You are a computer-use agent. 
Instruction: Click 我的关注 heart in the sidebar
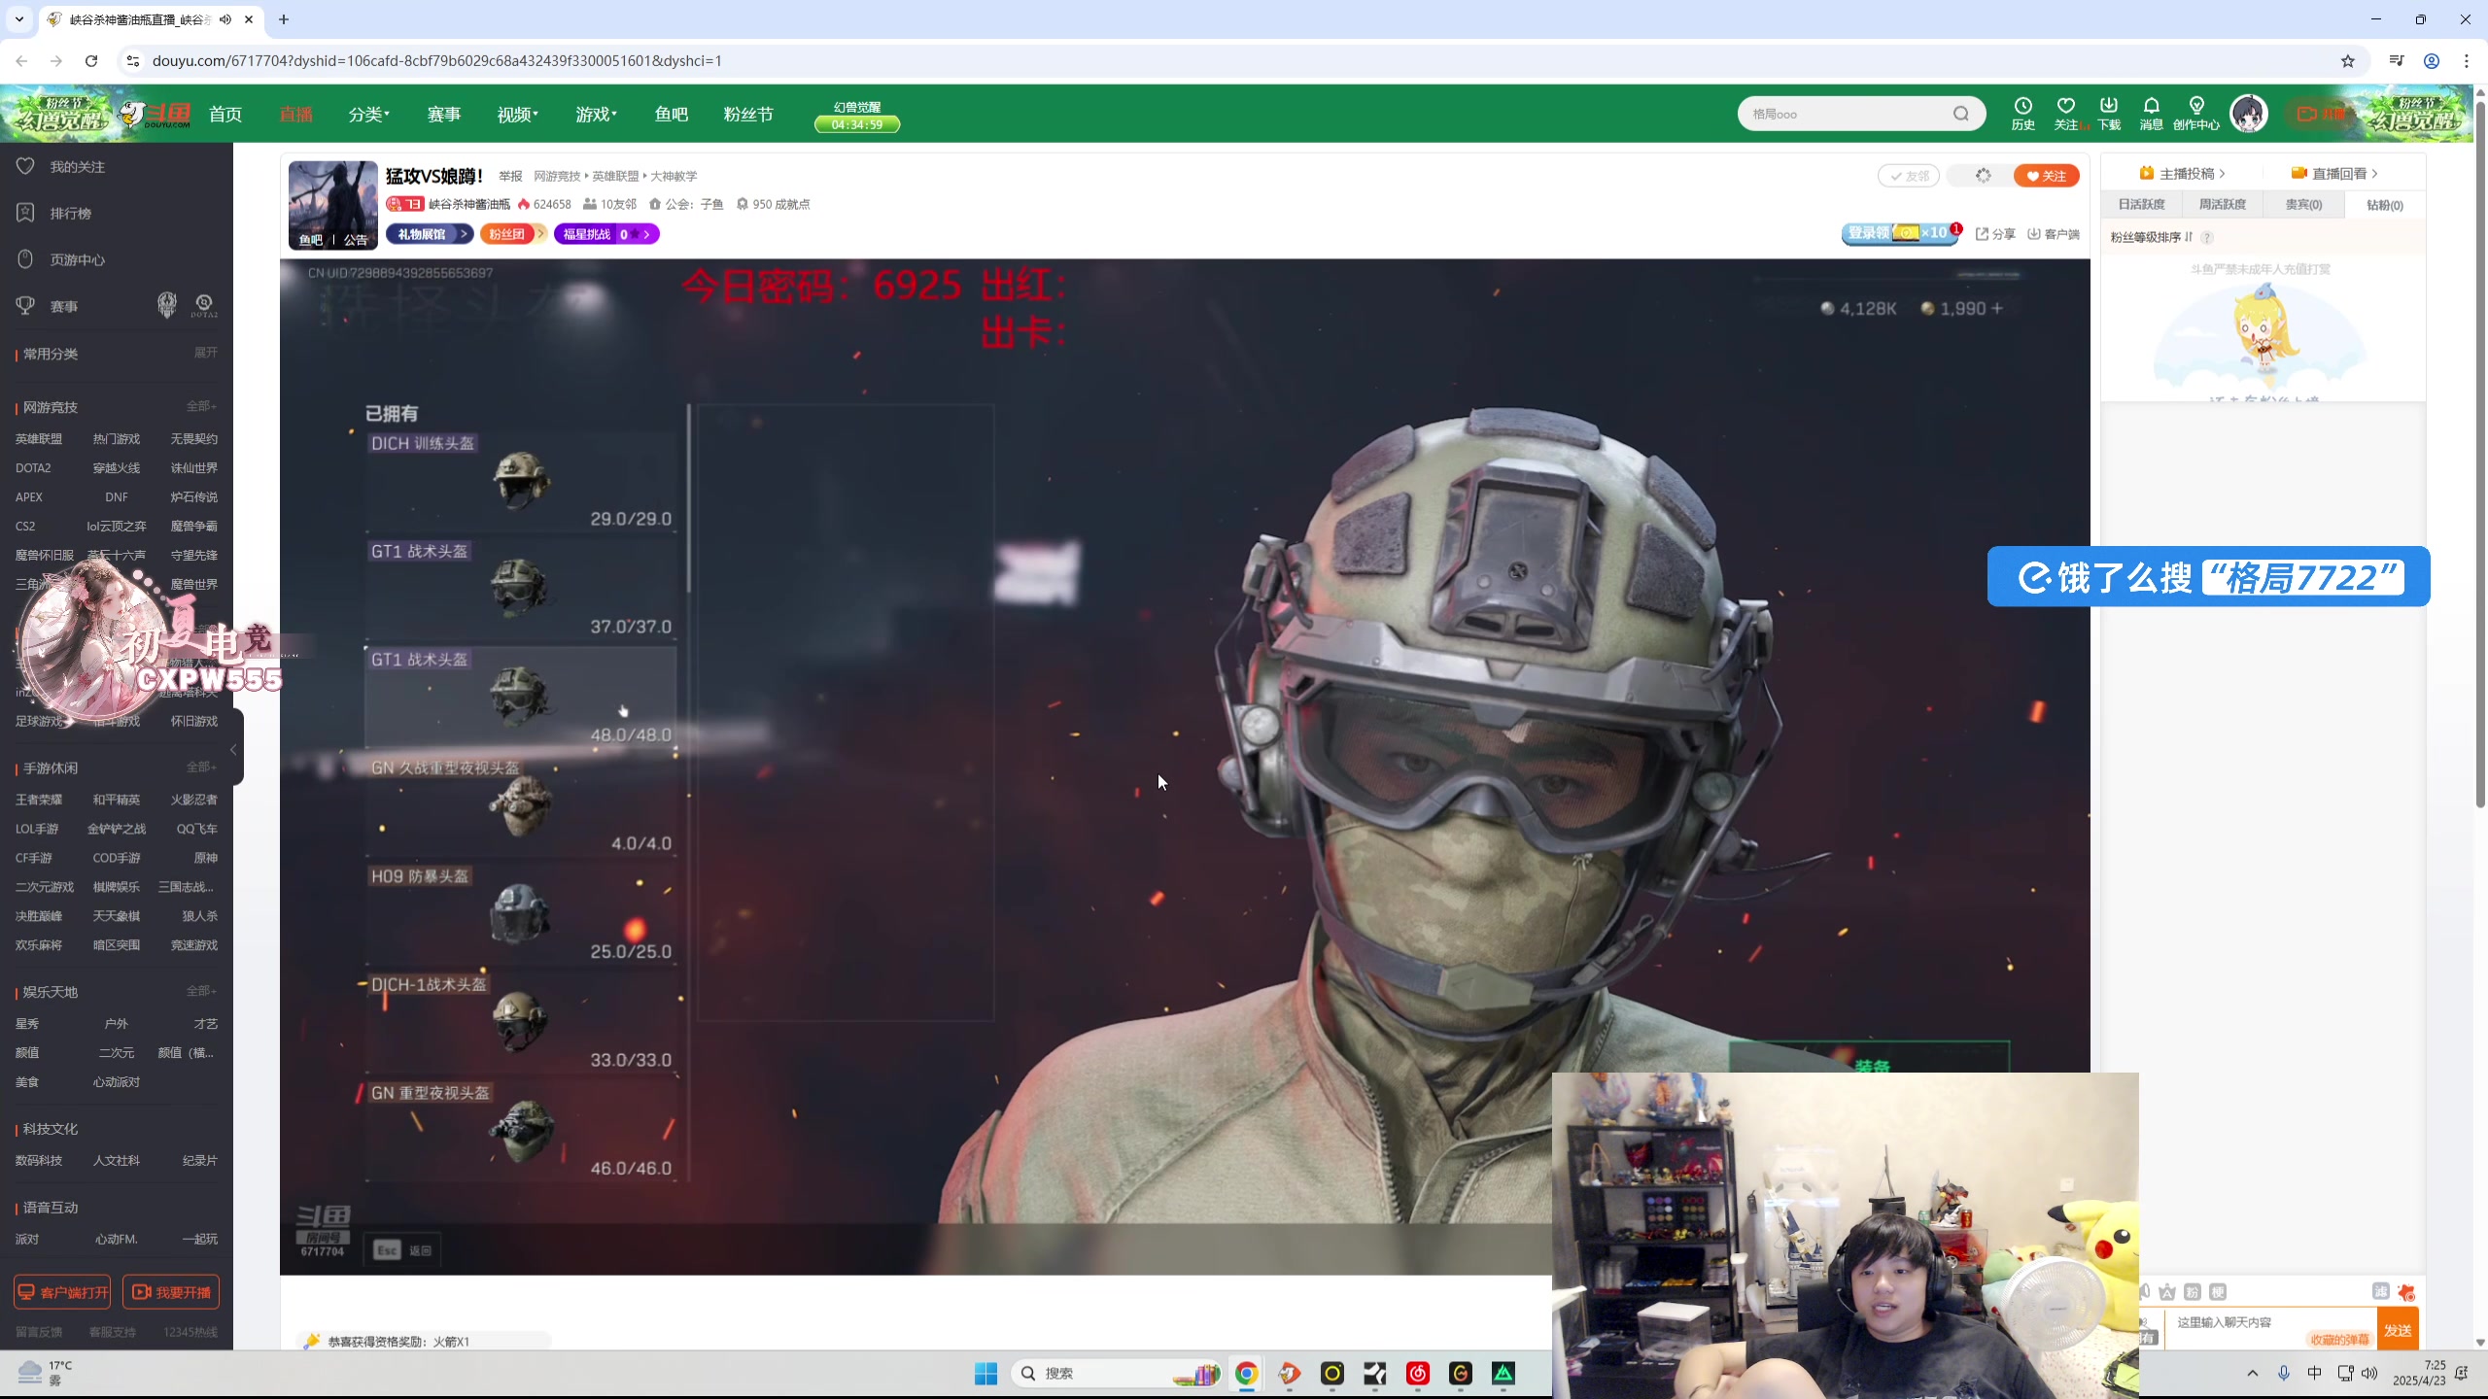click(x=25, y=166)
